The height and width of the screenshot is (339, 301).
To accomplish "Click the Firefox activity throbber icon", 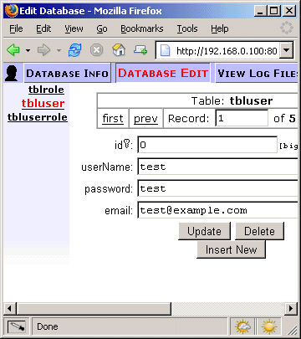I will point(287,28).
